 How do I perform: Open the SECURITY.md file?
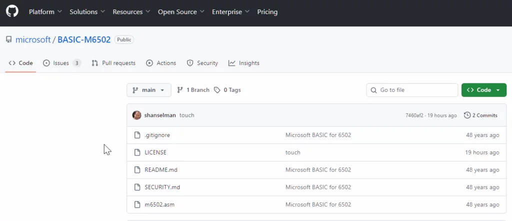pyautogui.click(x=162, y=187)
